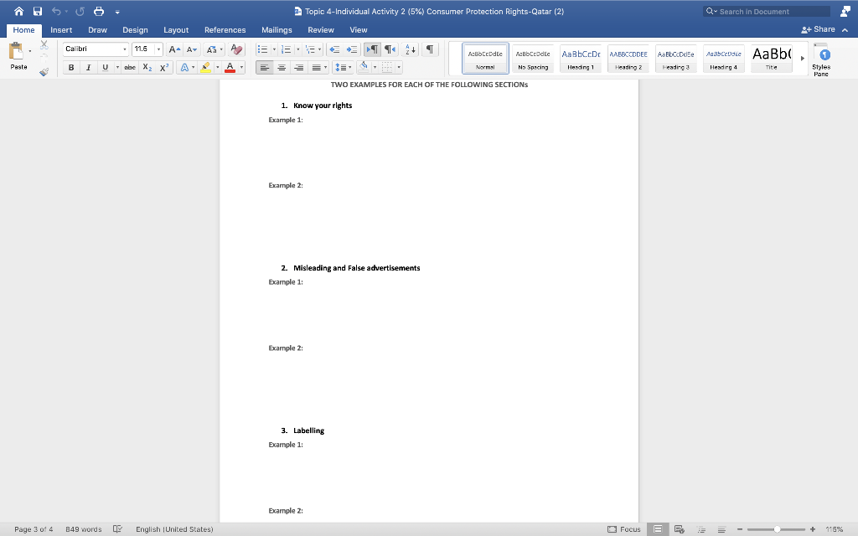This screenshot has width=858, height=536.
Task: Save the document with the floppy disk icon
Action: (x=37, y=12)
